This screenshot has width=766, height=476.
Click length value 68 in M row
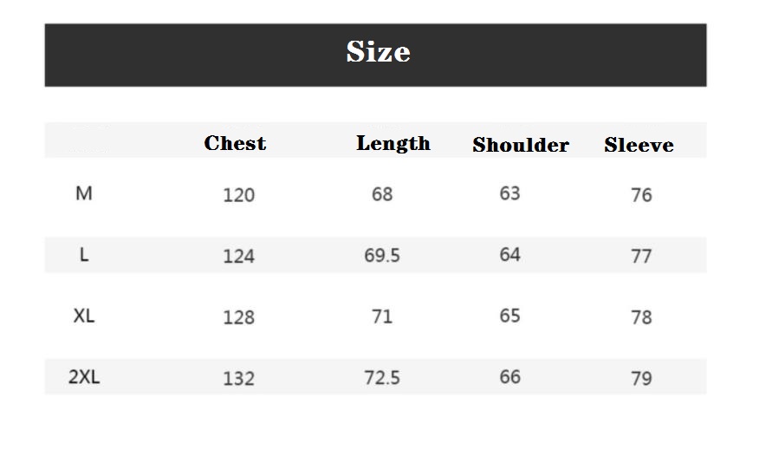point(382,194)
